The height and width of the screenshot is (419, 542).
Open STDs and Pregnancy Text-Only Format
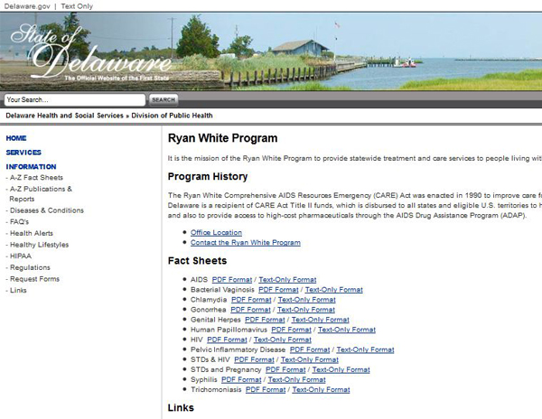[x=341, y=369]
